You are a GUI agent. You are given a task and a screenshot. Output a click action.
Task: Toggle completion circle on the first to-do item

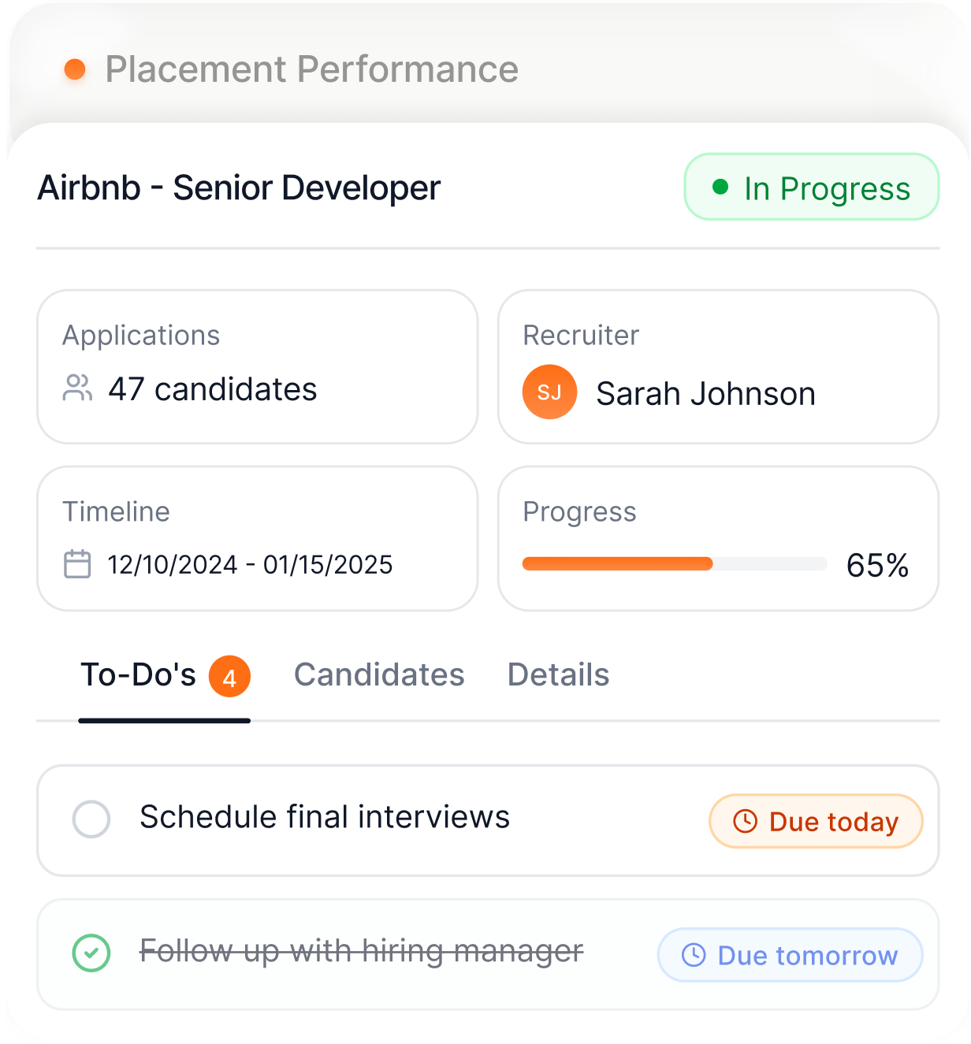pyautogui.click(x=91, y=819)
